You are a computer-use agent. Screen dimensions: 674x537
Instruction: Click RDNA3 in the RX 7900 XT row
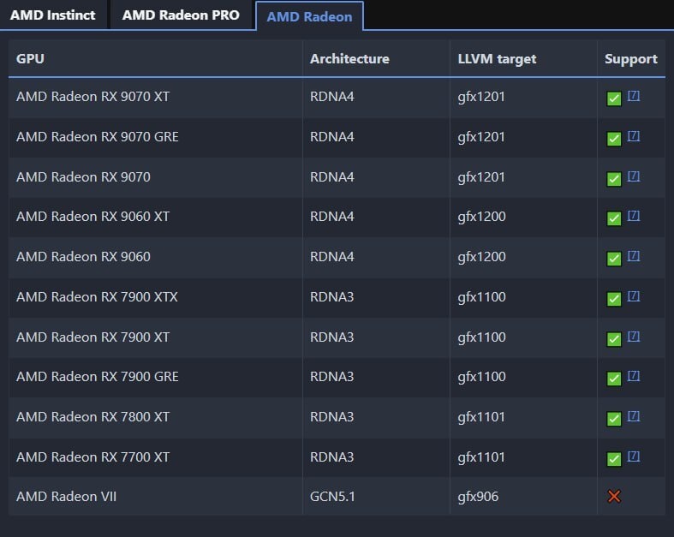click(331, 337)
